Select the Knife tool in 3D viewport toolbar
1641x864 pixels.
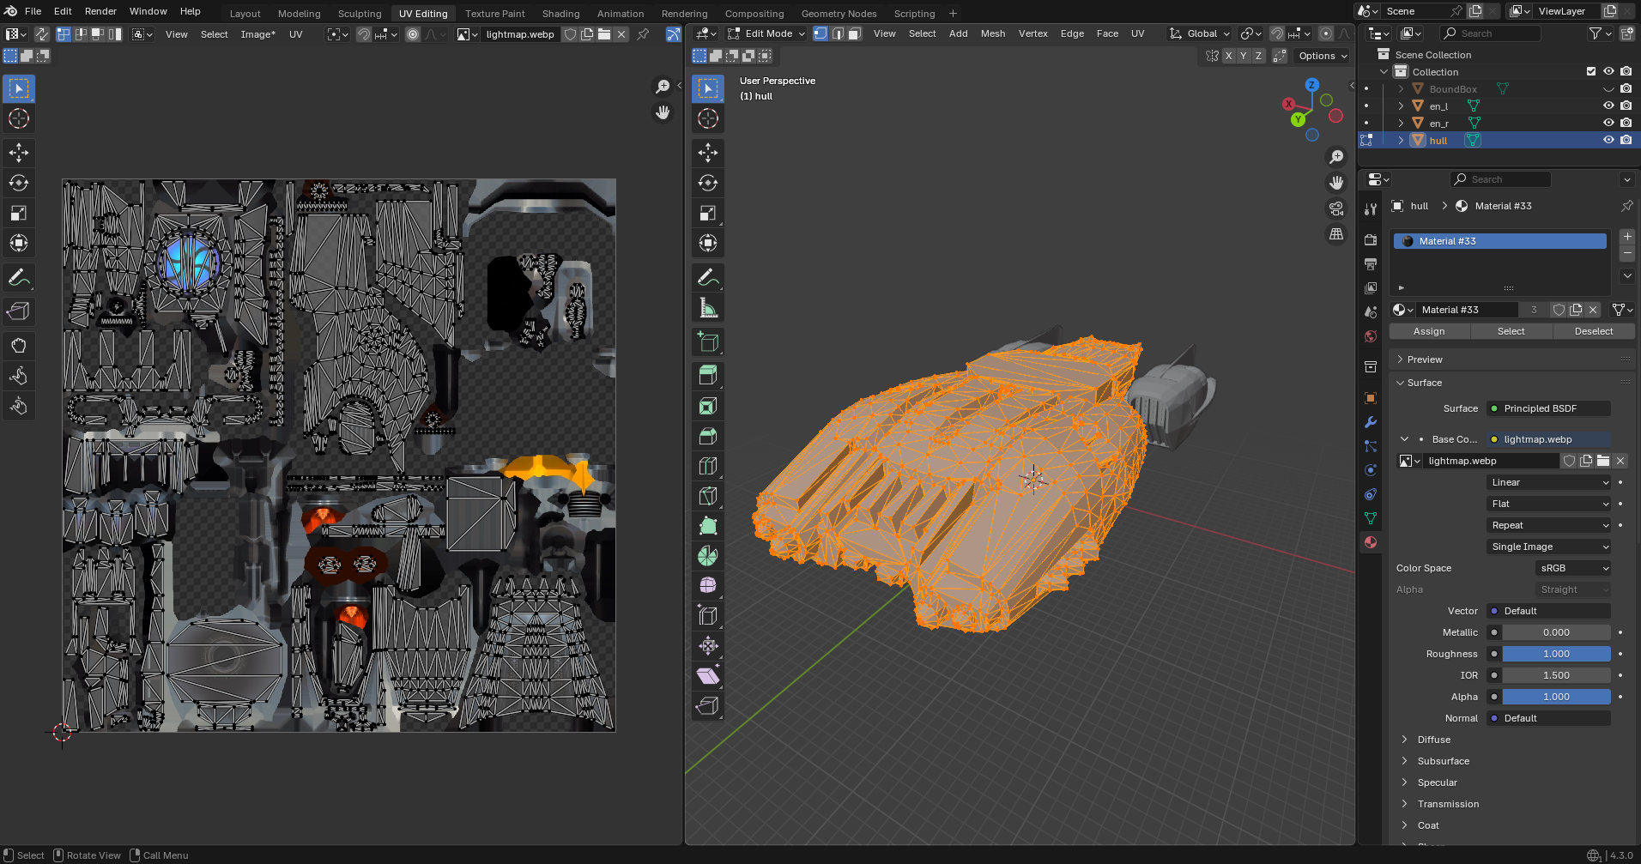(708, 496)
